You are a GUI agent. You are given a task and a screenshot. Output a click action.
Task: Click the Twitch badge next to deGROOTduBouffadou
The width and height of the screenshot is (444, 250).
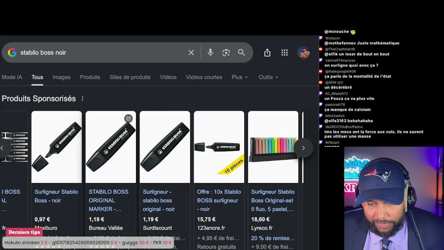pos(321,127)
